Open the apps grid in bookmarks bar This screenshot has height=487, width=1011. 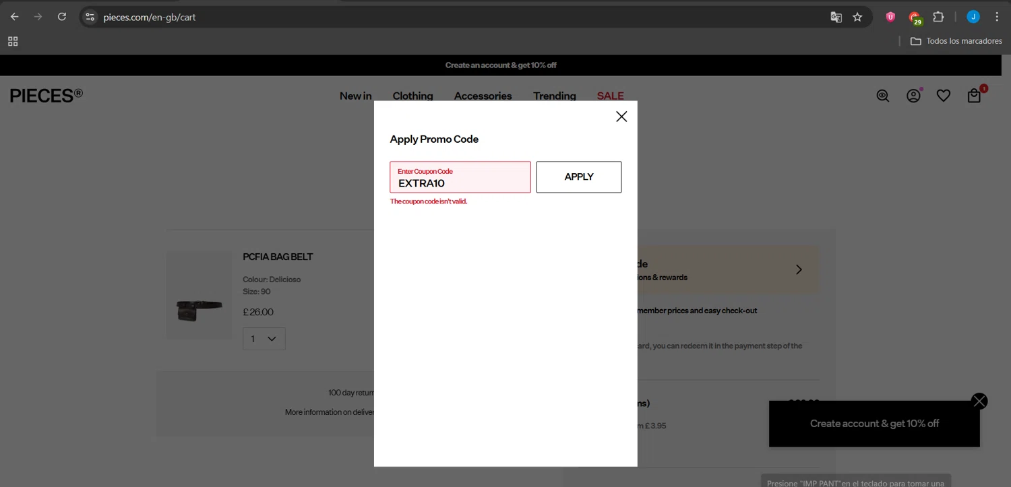[x=13, y=41]
